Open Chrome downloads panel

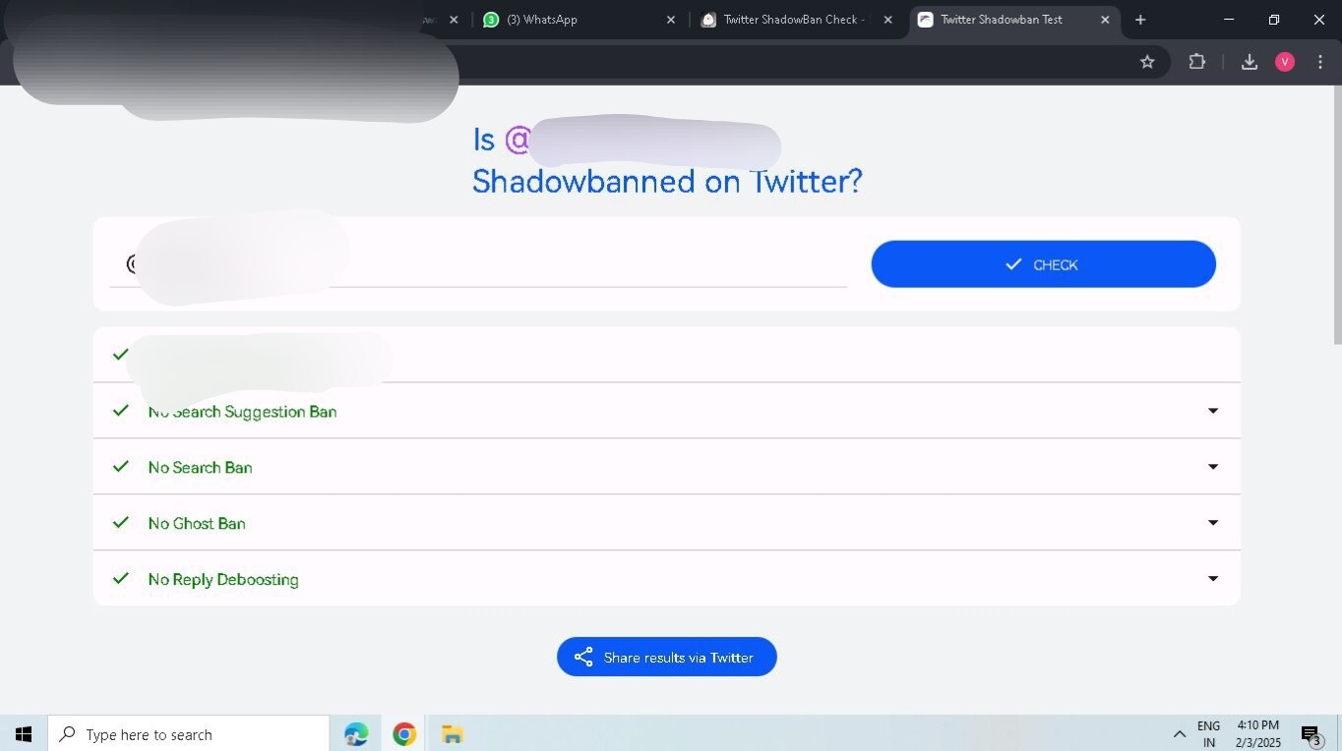pyautogui.click(x=1250, y=62)
